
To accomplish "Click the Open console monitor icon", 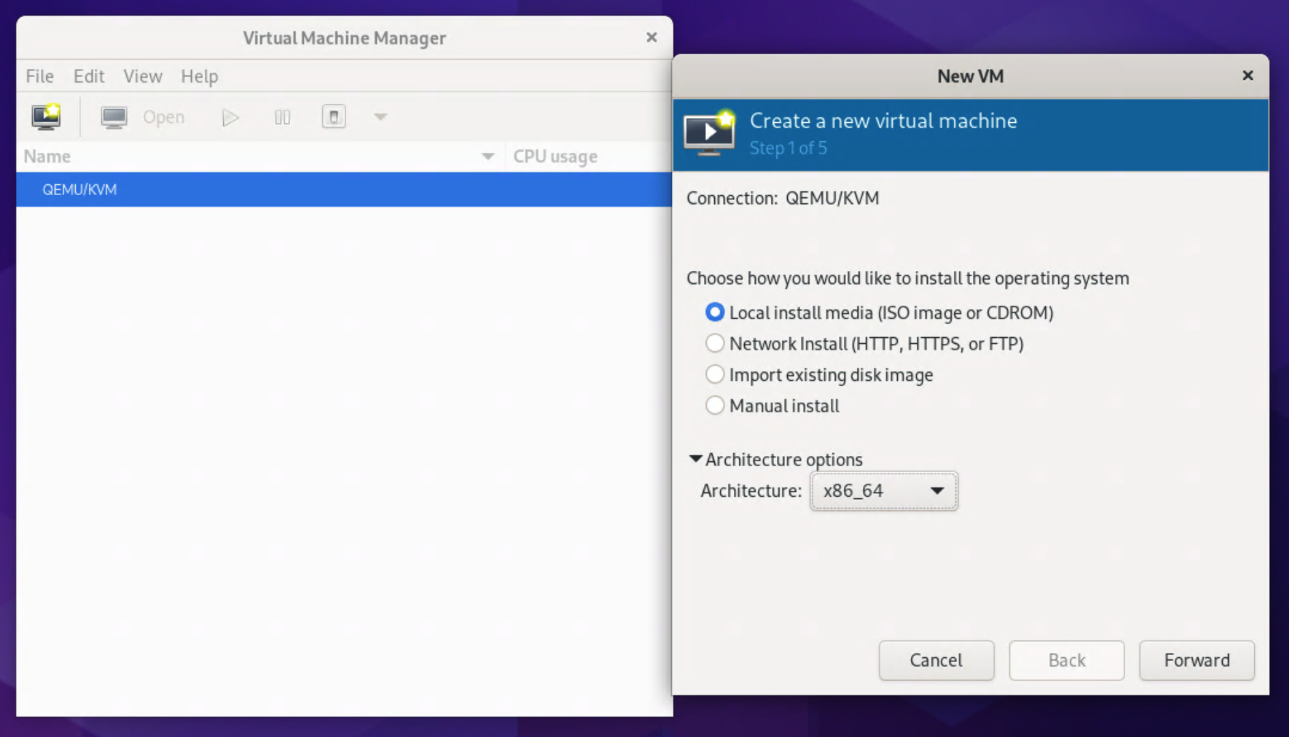I will [x=114, y=117].
